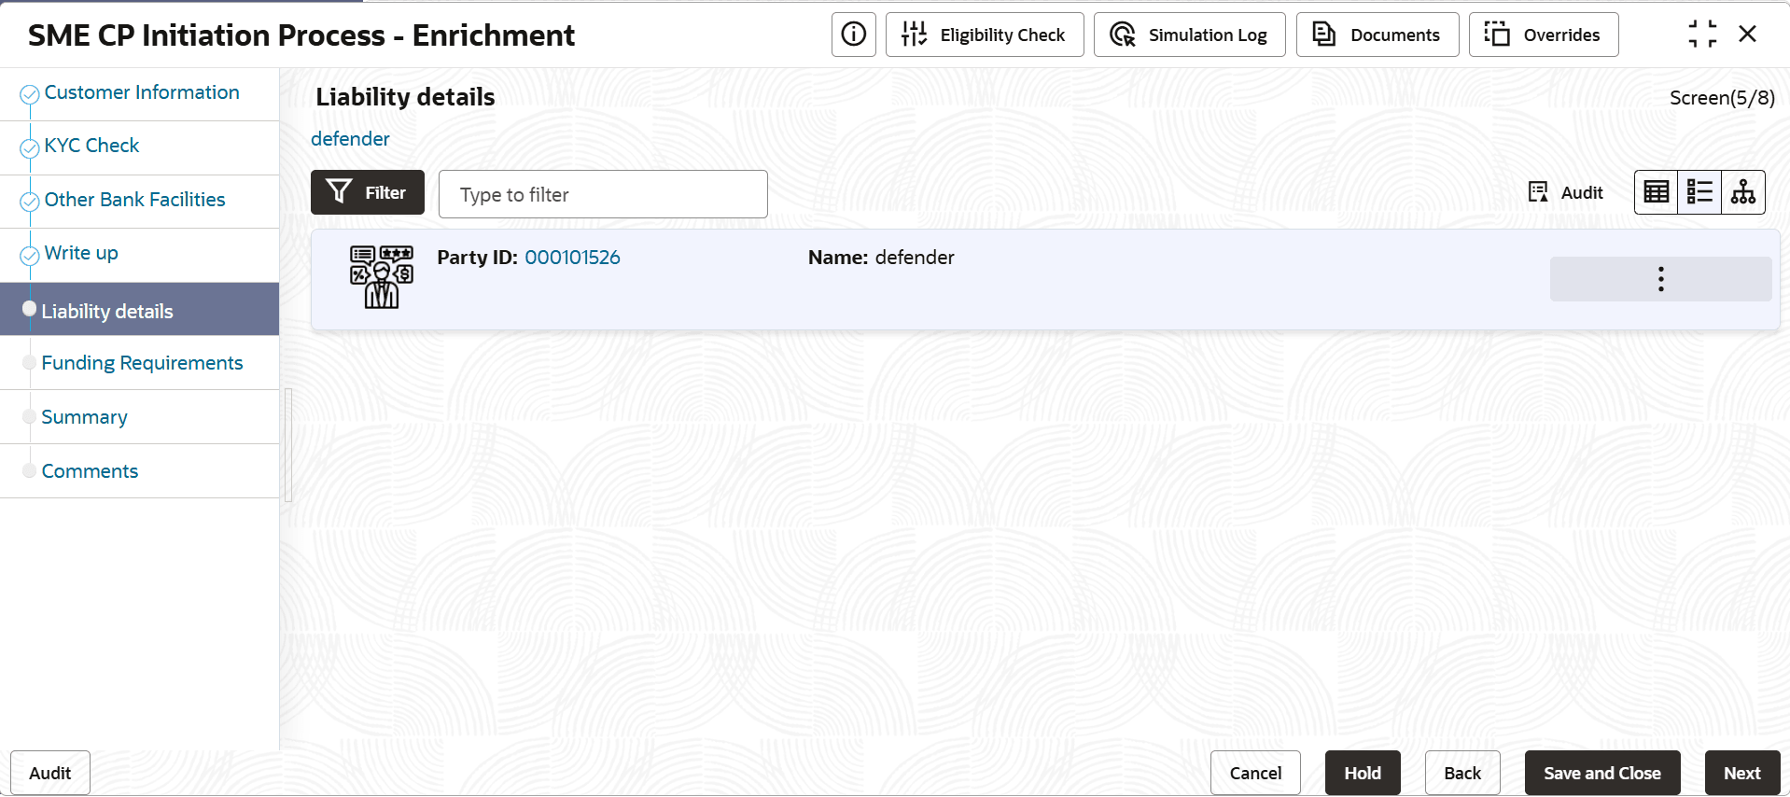Image resolution: width=1790 pixels, height=797 pixels.
Task: Click the Filter button
Action: [368, 192]
